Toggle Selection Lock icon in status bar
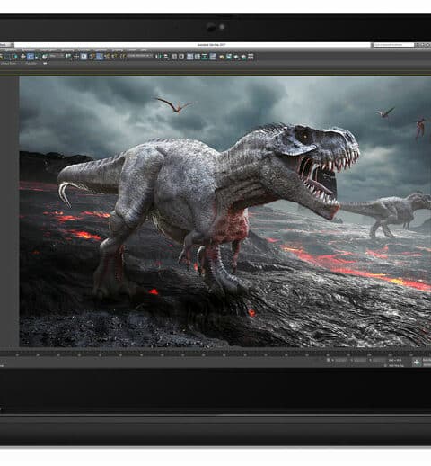The width and height of the screenshot is (431, 466). pos(328,360)
